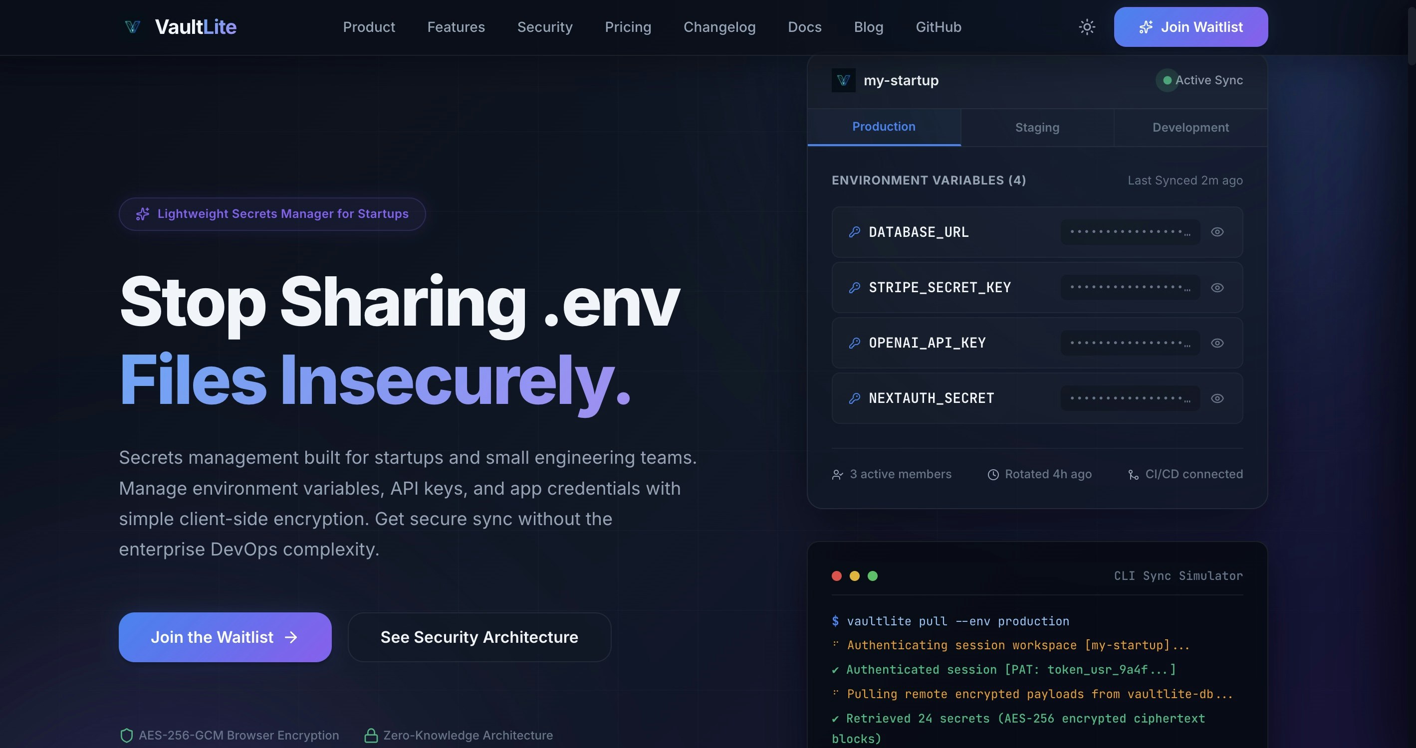1416x748 pixels.
Task: Click the Rotated 4h ago text
Action: coord(1048,474)
